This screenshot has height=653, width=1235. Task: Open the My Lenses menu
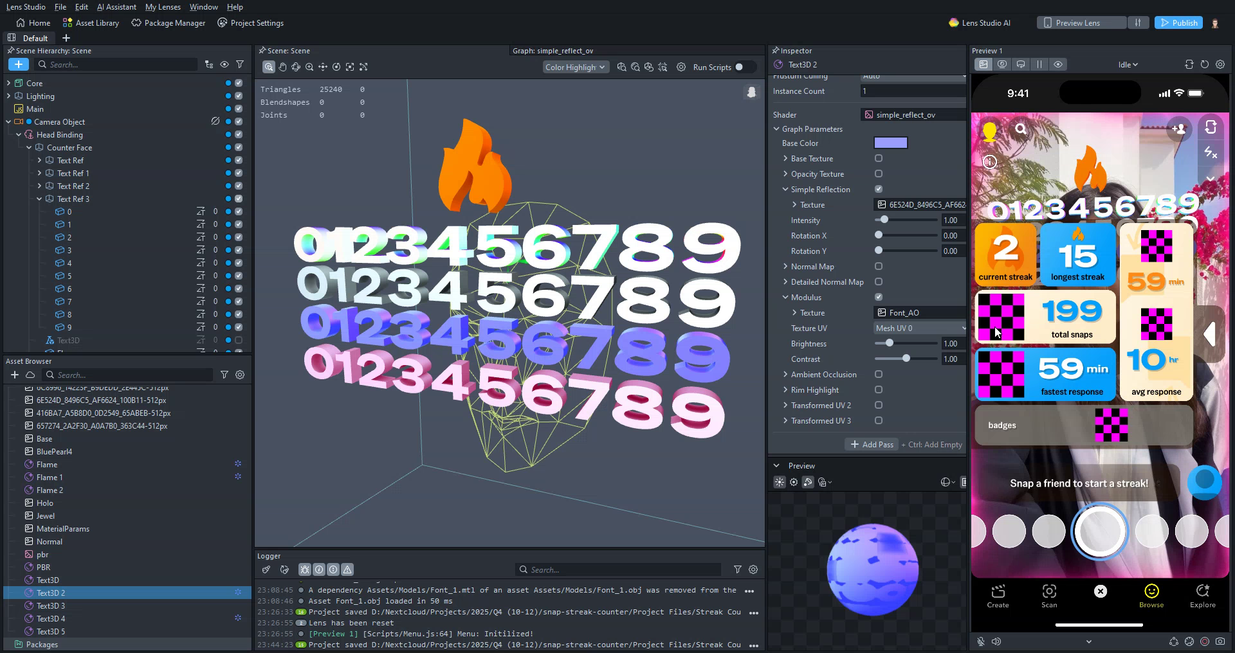pyautogui.click(x=163, y=7)
